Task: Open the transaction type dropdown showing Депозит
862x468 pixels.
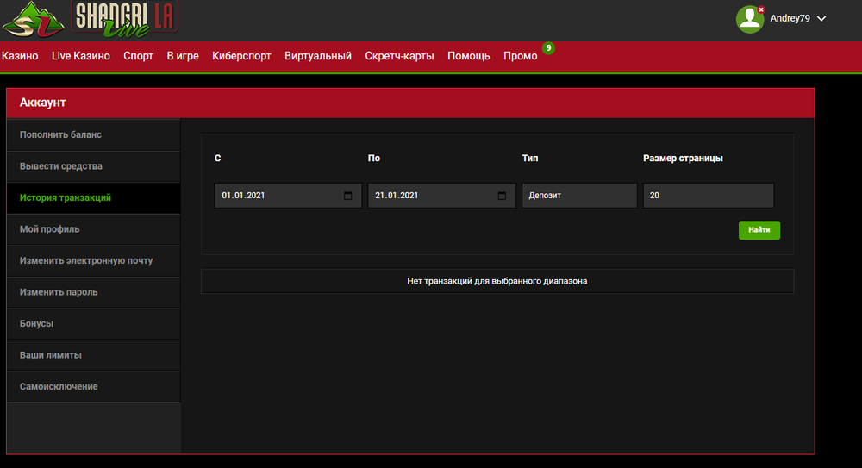Action: [579, 196]
